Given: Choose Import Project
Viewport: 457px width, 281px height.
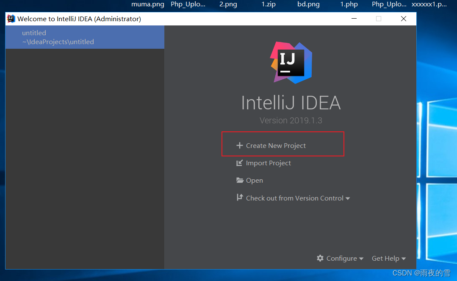Looking at the screenshot, I should [268, 163].
